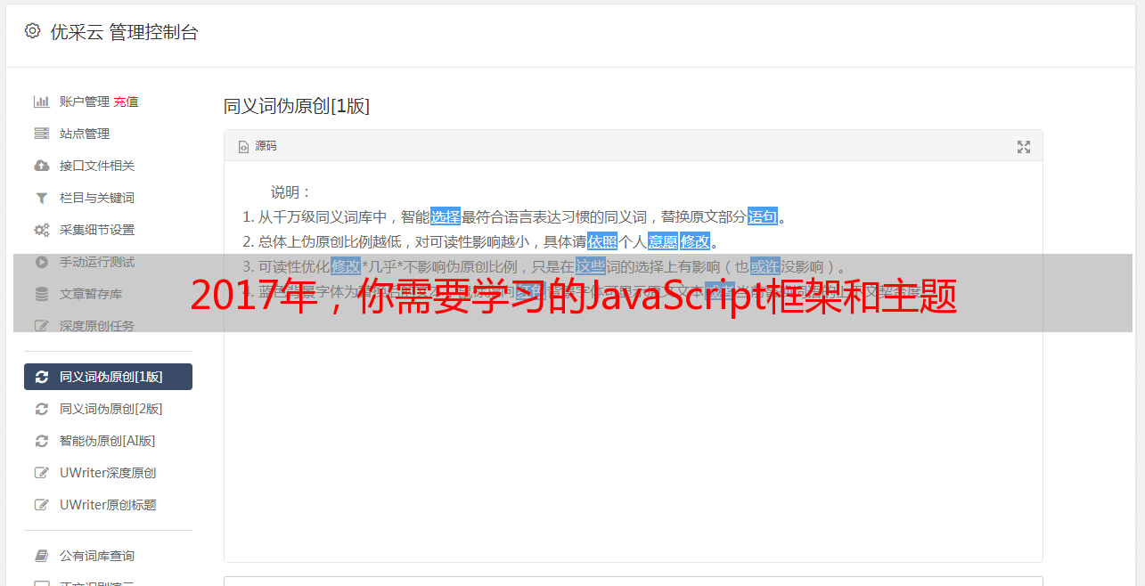Click the highlighted word 依照 in line 2

click(602, 241)
